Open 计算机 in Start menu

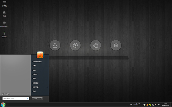pos(35,74)
